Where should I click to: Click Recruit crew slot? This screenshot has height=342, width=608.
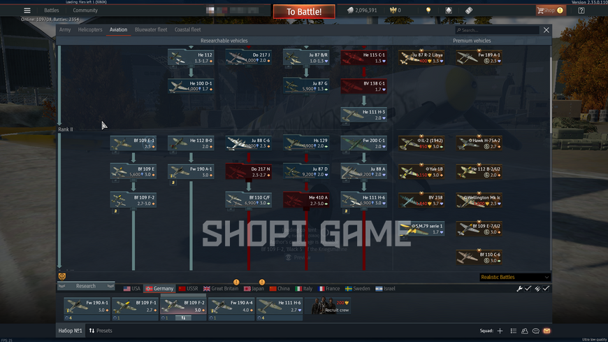click(328, 306)
